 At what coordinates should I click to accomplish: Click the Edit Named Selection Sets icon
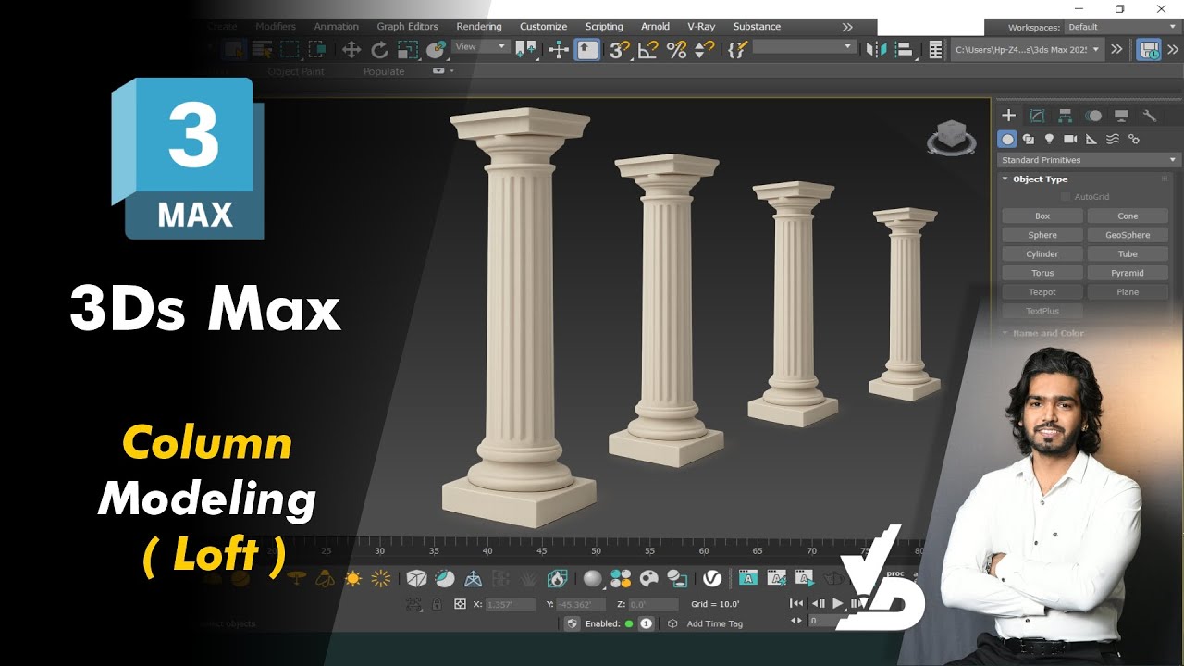pos(736,50)
